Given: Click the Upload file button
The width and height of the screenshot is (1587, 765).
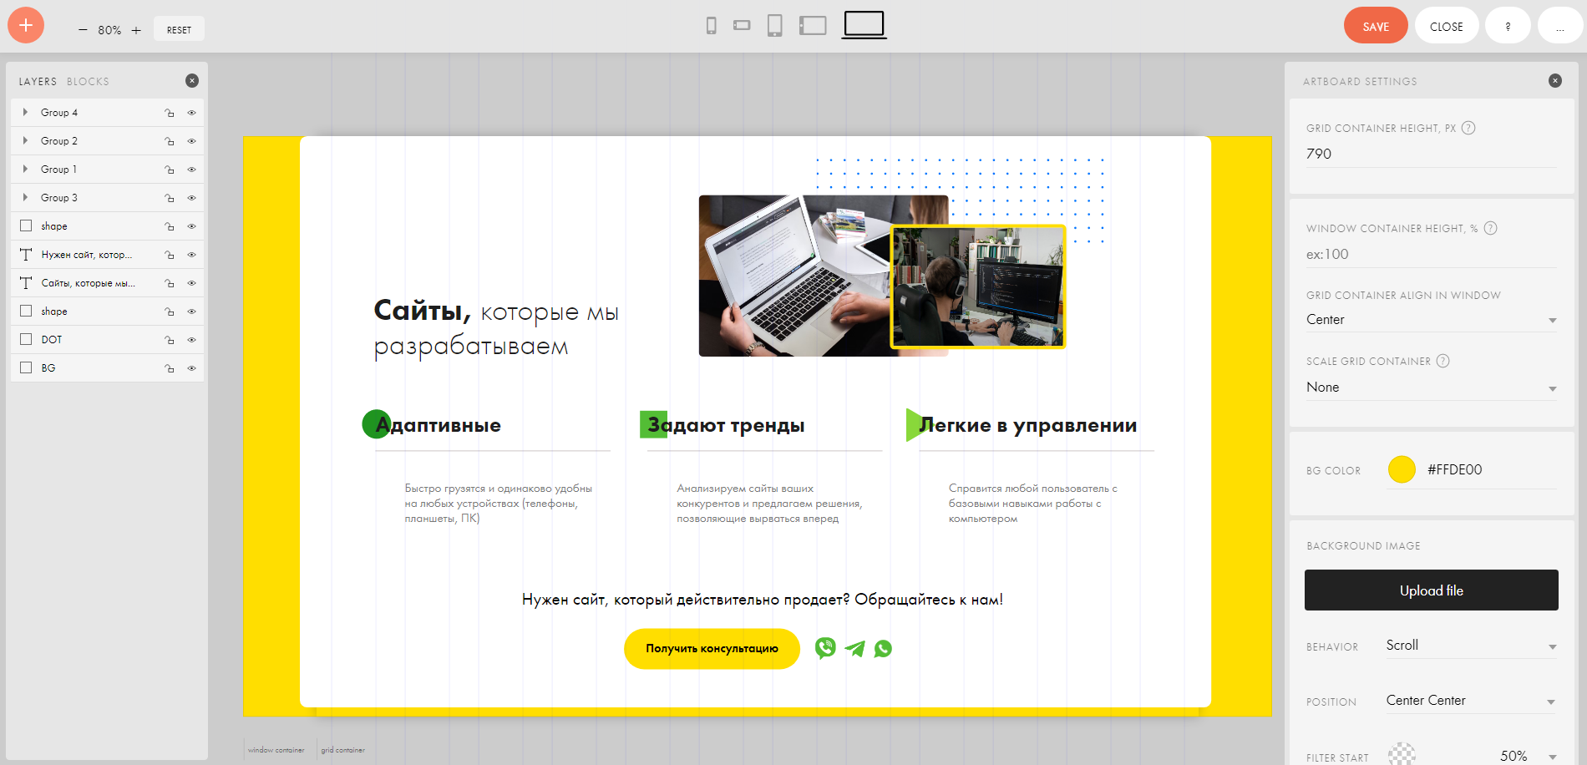Looking at the screenshot, I should pyautogui.click(x=1431, y=590).
